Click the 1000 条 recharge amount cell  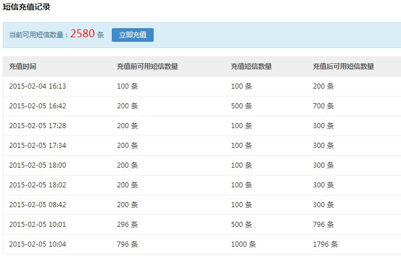pos(243,244)
